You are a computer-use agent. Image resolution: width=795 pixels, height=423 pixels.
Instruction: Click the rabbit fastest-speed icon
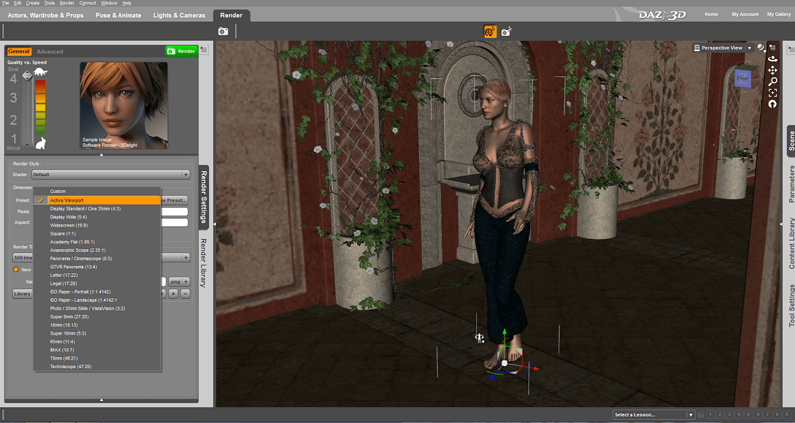pyautogui.click(x=41, y=143)
